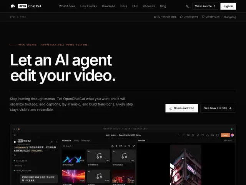Open the How it works nav item
Screen dimensions: 246x185
point(88,6)
